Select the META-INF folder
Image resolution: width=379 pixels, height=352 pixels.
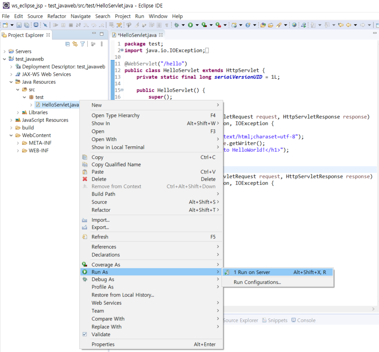[x=37, y=143]
